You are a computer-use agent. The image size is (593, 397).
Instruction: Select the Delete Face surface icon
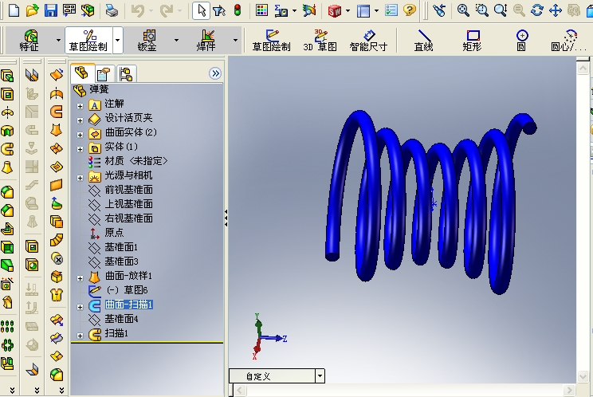[57, 259]
